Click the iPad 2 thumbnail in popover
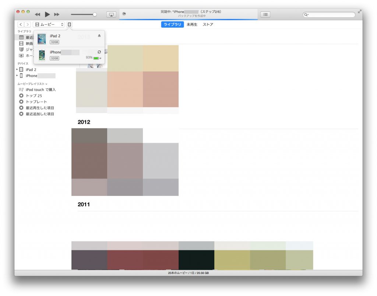The width and height of the screenshot is (377, 296). click(x=42, y=39)
